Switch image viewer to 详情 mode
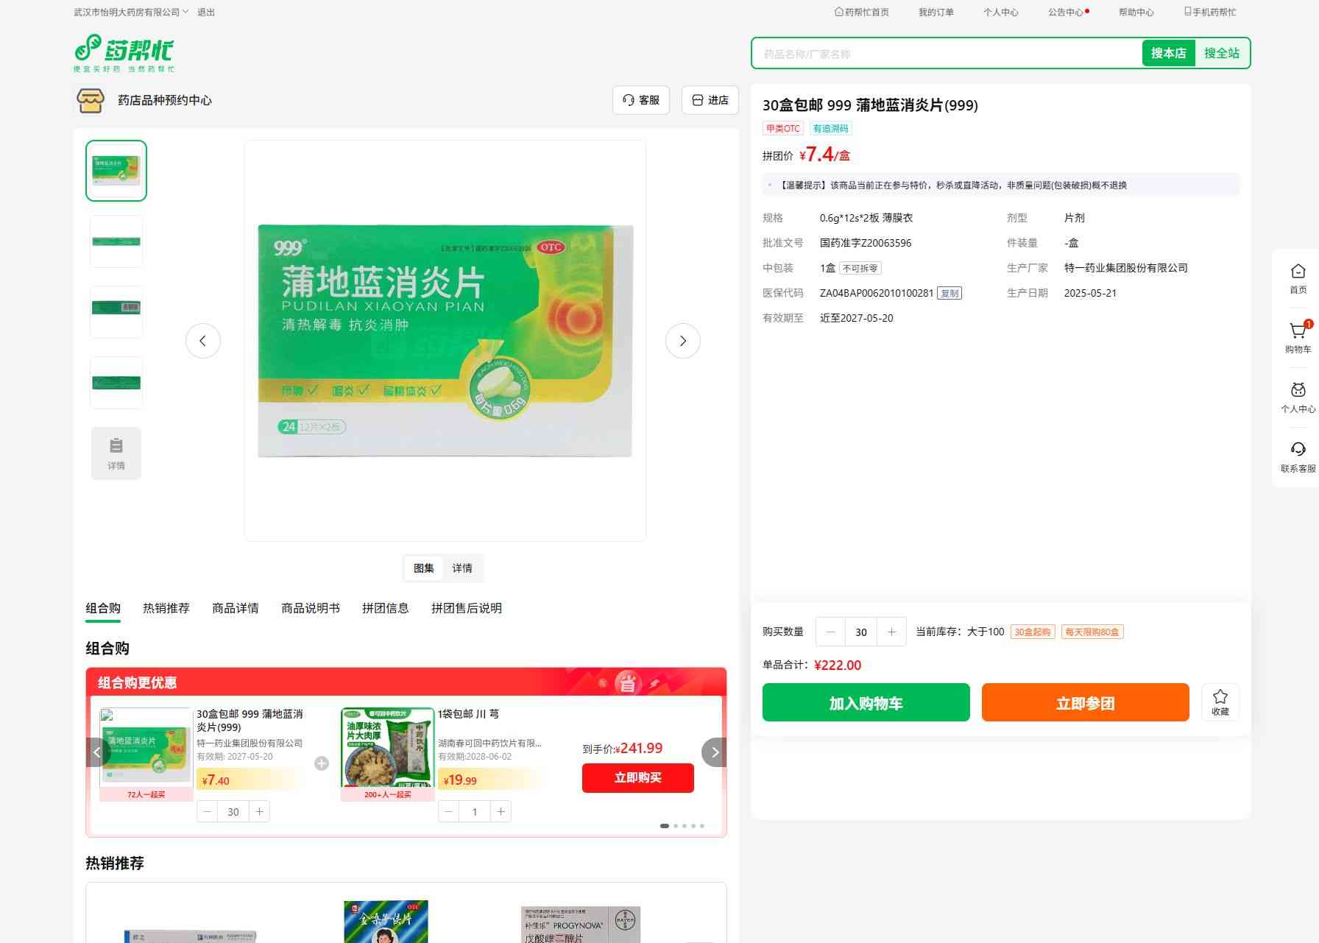This screenshot has width=1319, height=943. (x=462, y=568)
